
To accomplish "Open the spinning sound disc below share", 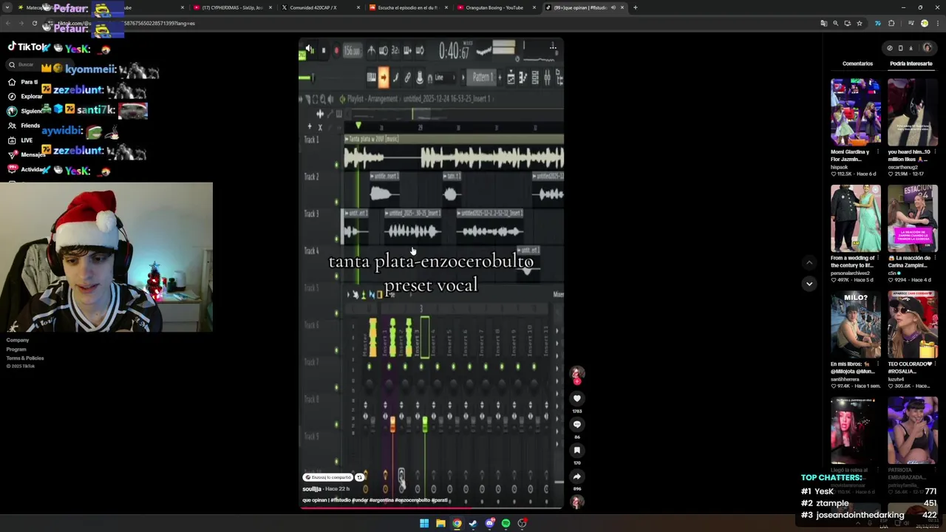I will click(577, 502).
